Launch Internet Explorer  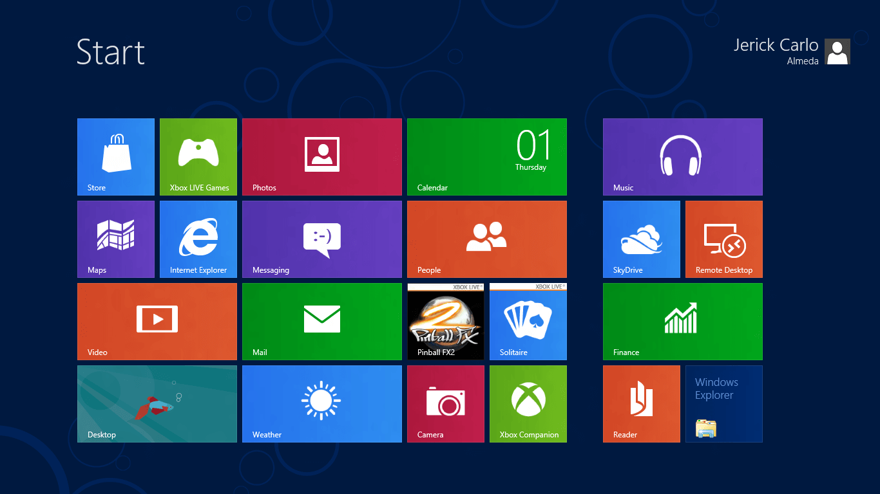tap(198, 239)
